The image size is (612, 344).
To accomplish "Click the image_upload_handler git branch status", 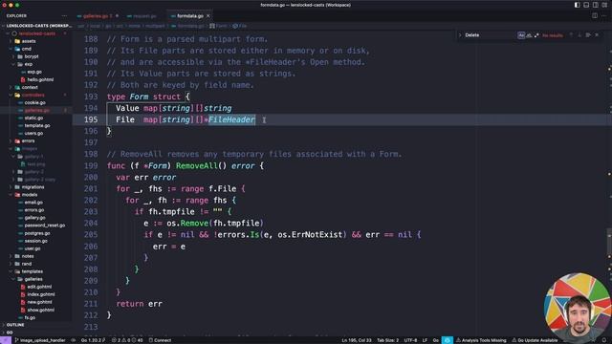I will (40, 340).
